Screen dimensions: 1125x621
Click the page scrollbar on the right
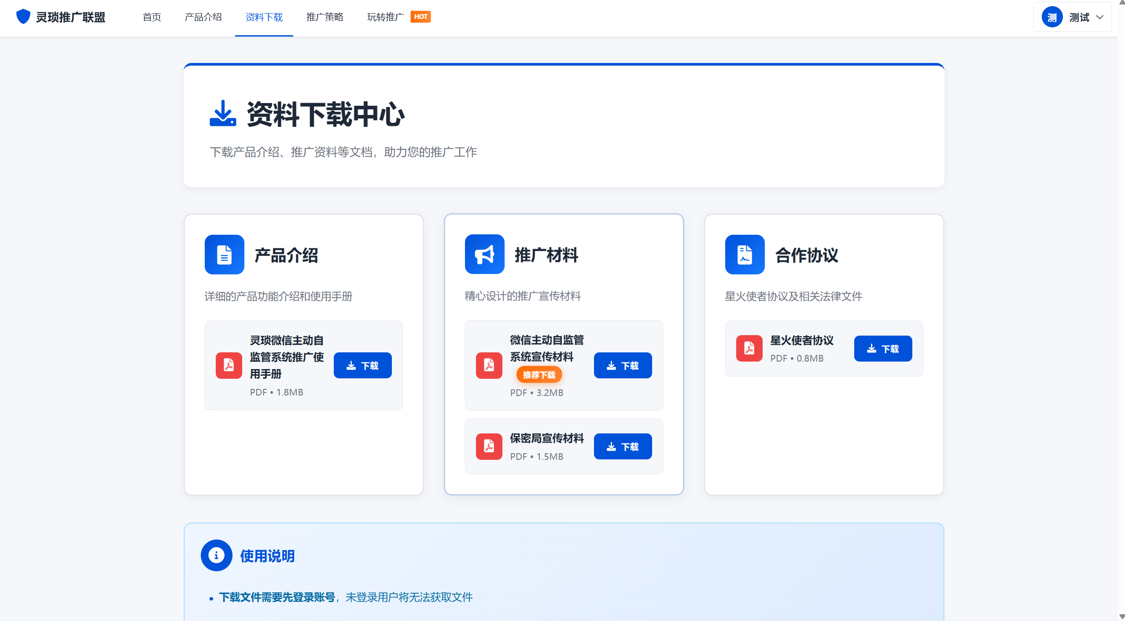(1121, 308)
